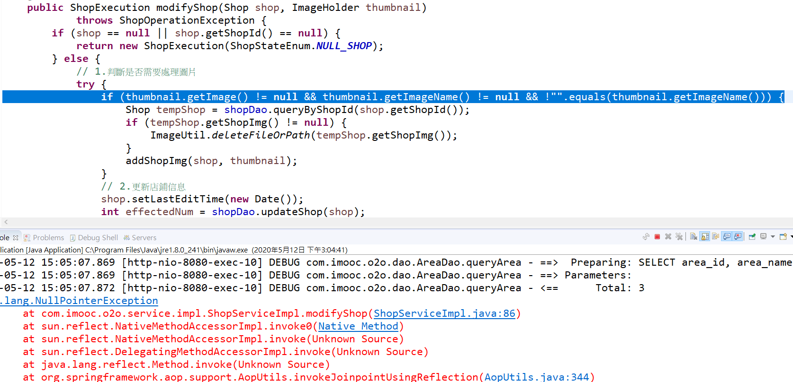Viewport: 793px width, 382px height.
Task: Click the '// 2.更新店鋪信息' comment
Action: click(143, 186)
